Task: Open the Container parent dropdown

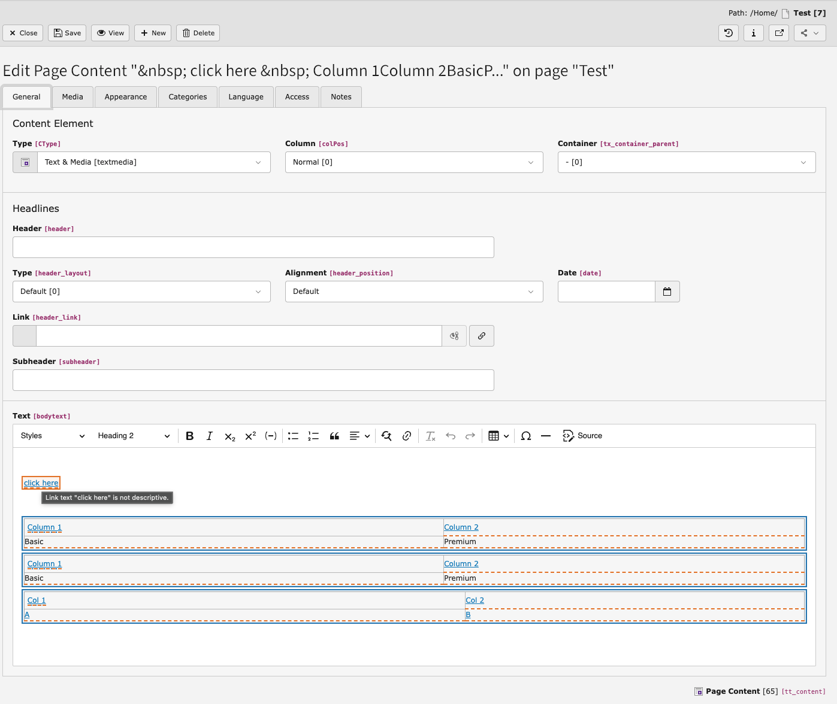Action: pos(687,162)
